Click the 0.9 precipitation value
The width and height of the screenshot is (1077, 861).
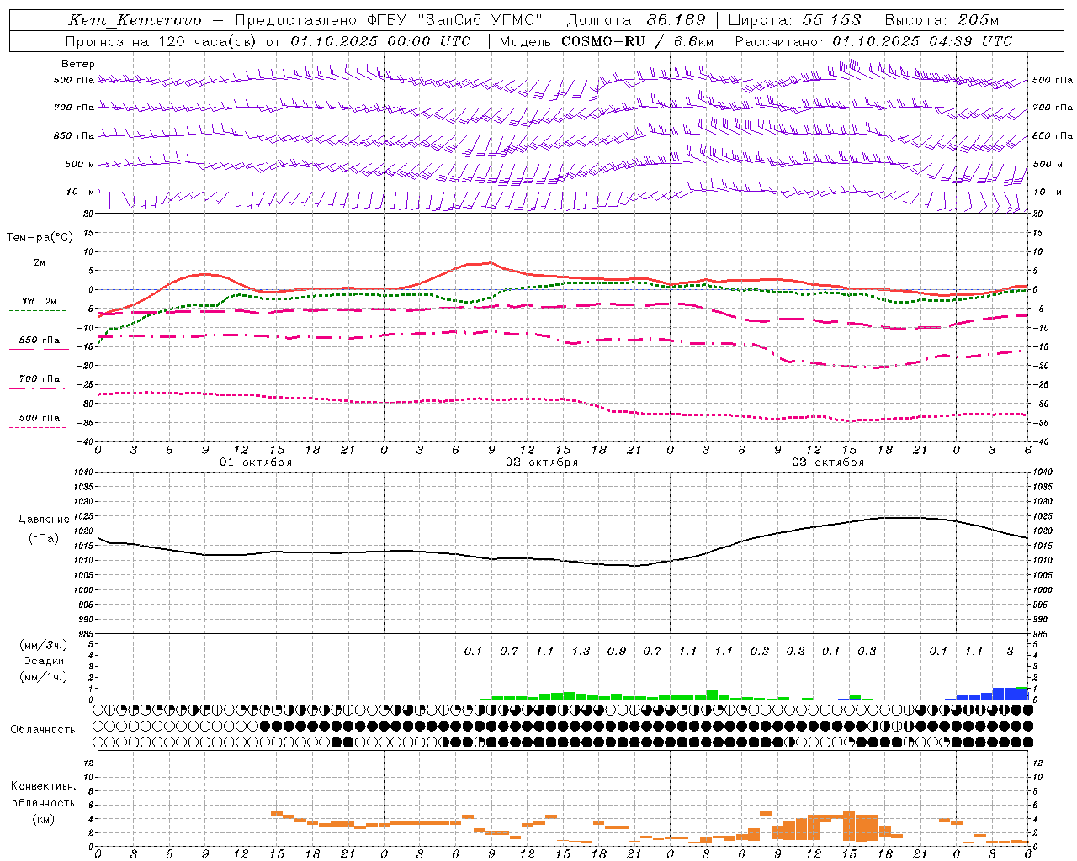[x=617, y=651]
